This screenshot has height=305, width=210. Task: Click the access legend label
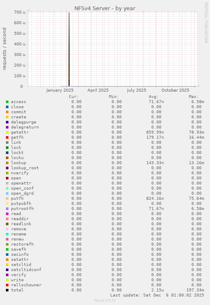tap(19, 102)
